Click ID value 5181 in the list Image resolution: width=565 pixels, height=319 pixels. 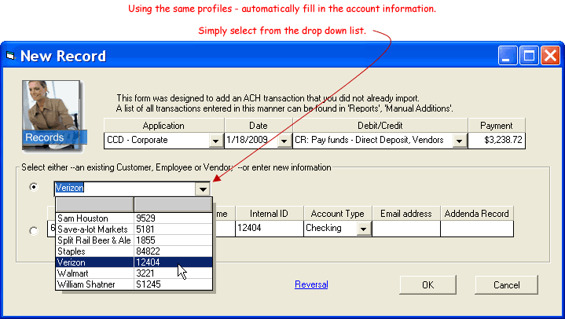coord(145,229)
